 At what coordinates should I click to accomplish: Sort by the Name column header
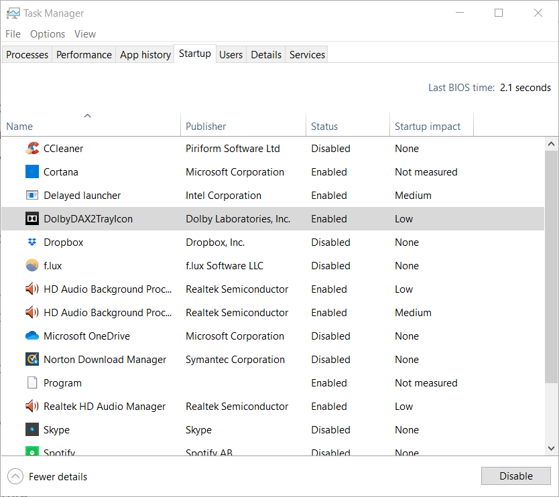click(x=91, y=126)
